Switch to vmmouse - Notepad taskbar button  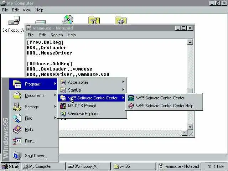pyautogui.click(x=179, y=166)
